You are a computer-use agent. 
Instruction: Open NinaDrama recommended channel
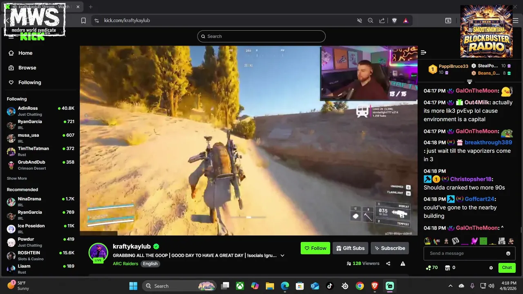[x=40, y=202]
